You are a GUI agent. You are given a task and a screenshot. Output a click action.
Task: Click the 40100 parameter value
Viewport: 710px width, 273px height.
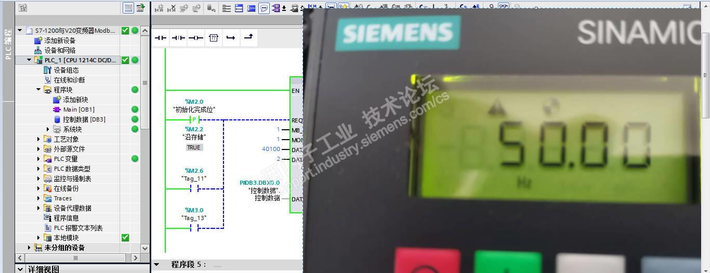tap(271, 149)
